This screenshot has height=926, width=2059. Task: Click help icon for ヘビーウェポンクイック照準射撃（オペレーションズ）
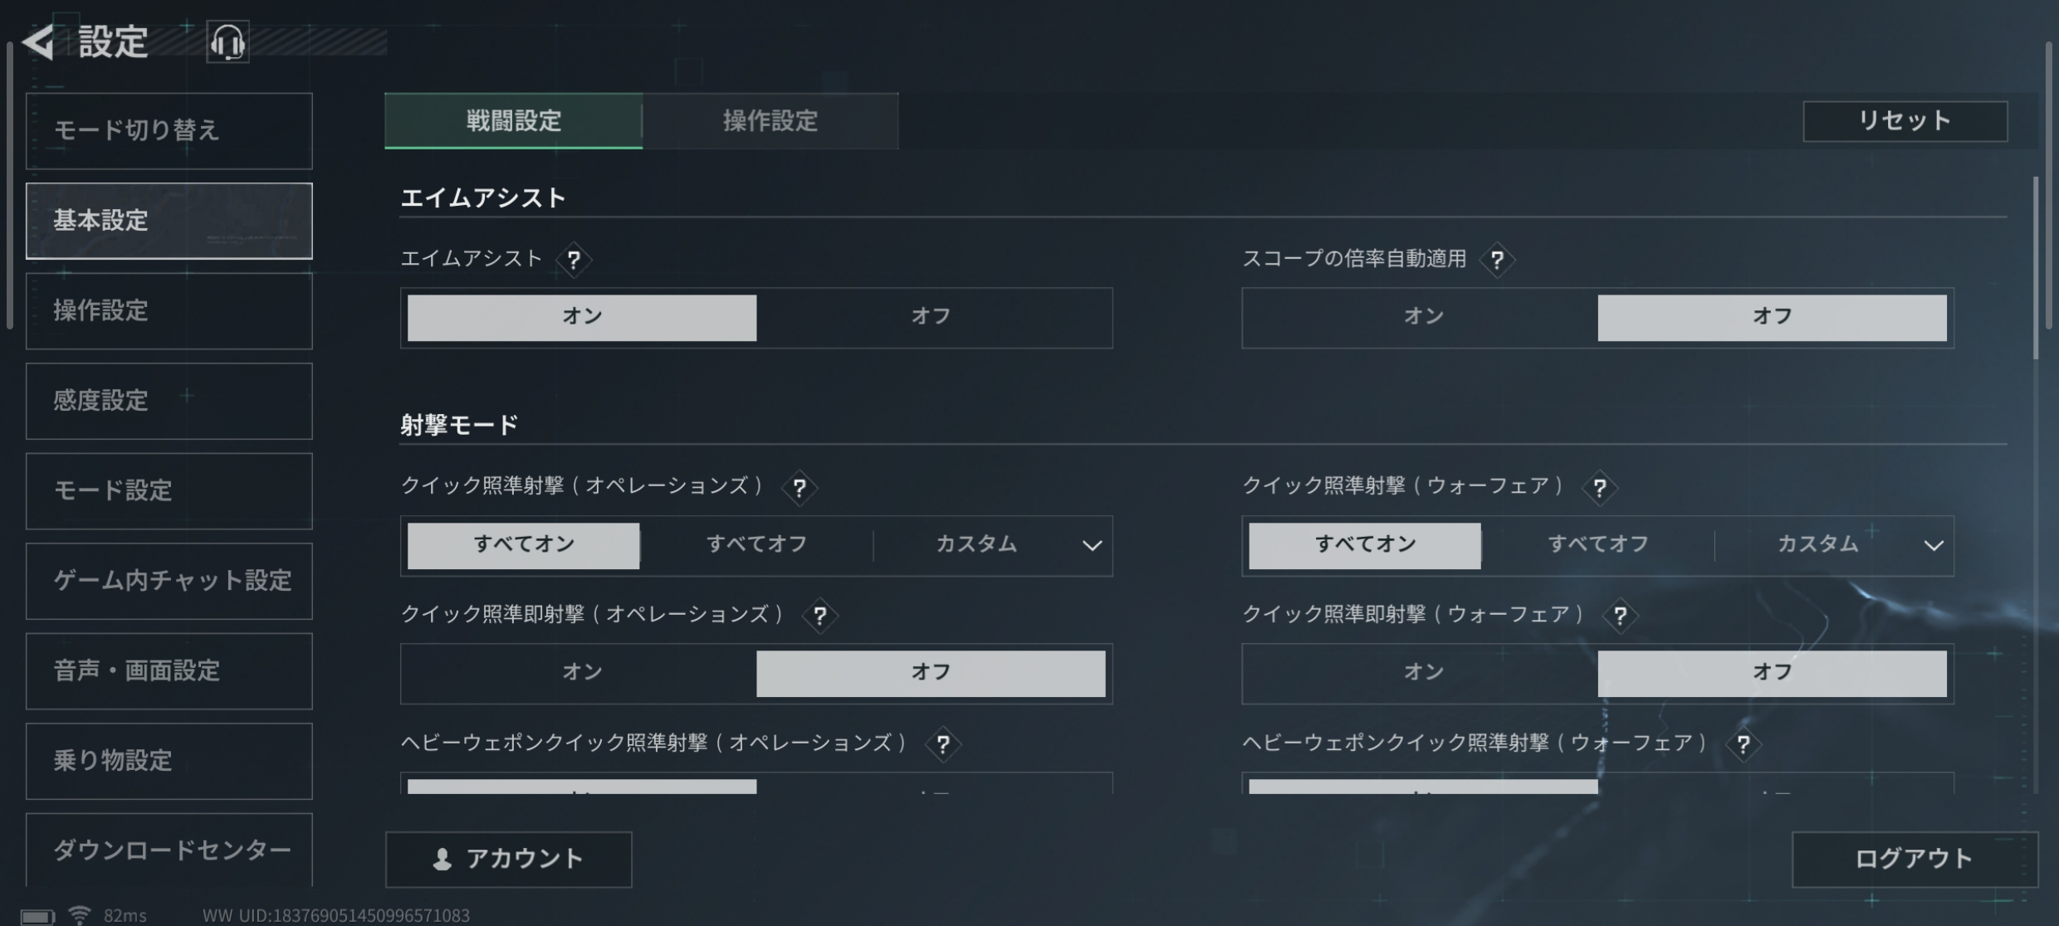943,744
